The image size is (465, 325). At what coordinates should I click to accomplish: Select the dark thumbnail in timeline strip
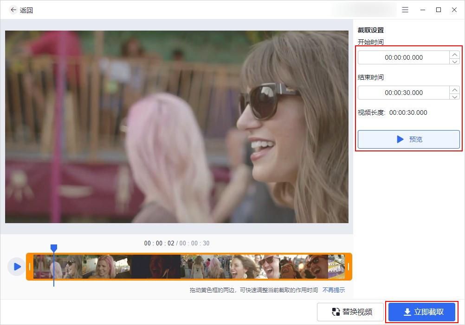coord(156,267)
